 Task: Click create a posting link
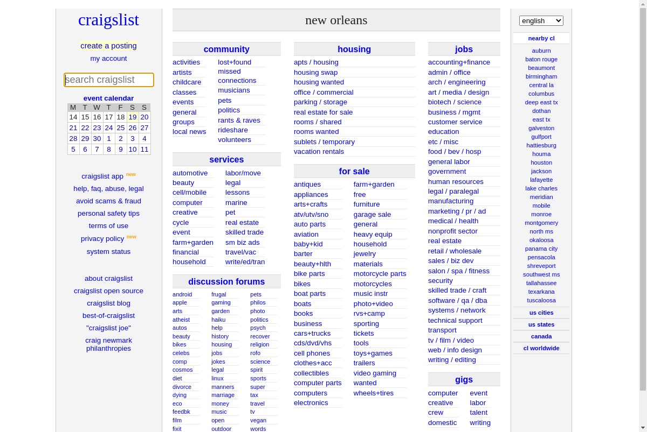(108, 46)
